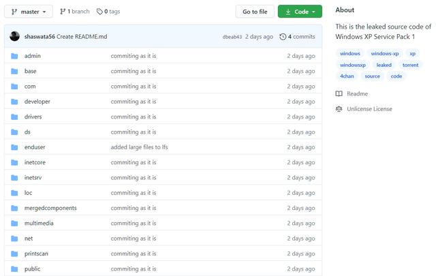Click the drivers folder icon
Screen dimensions: 436x276
14,117
